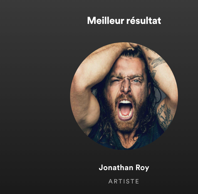Screen dimensions: 198x194
Task: Select the ARTISTE label under the name
Action: [x=124, y=181]
